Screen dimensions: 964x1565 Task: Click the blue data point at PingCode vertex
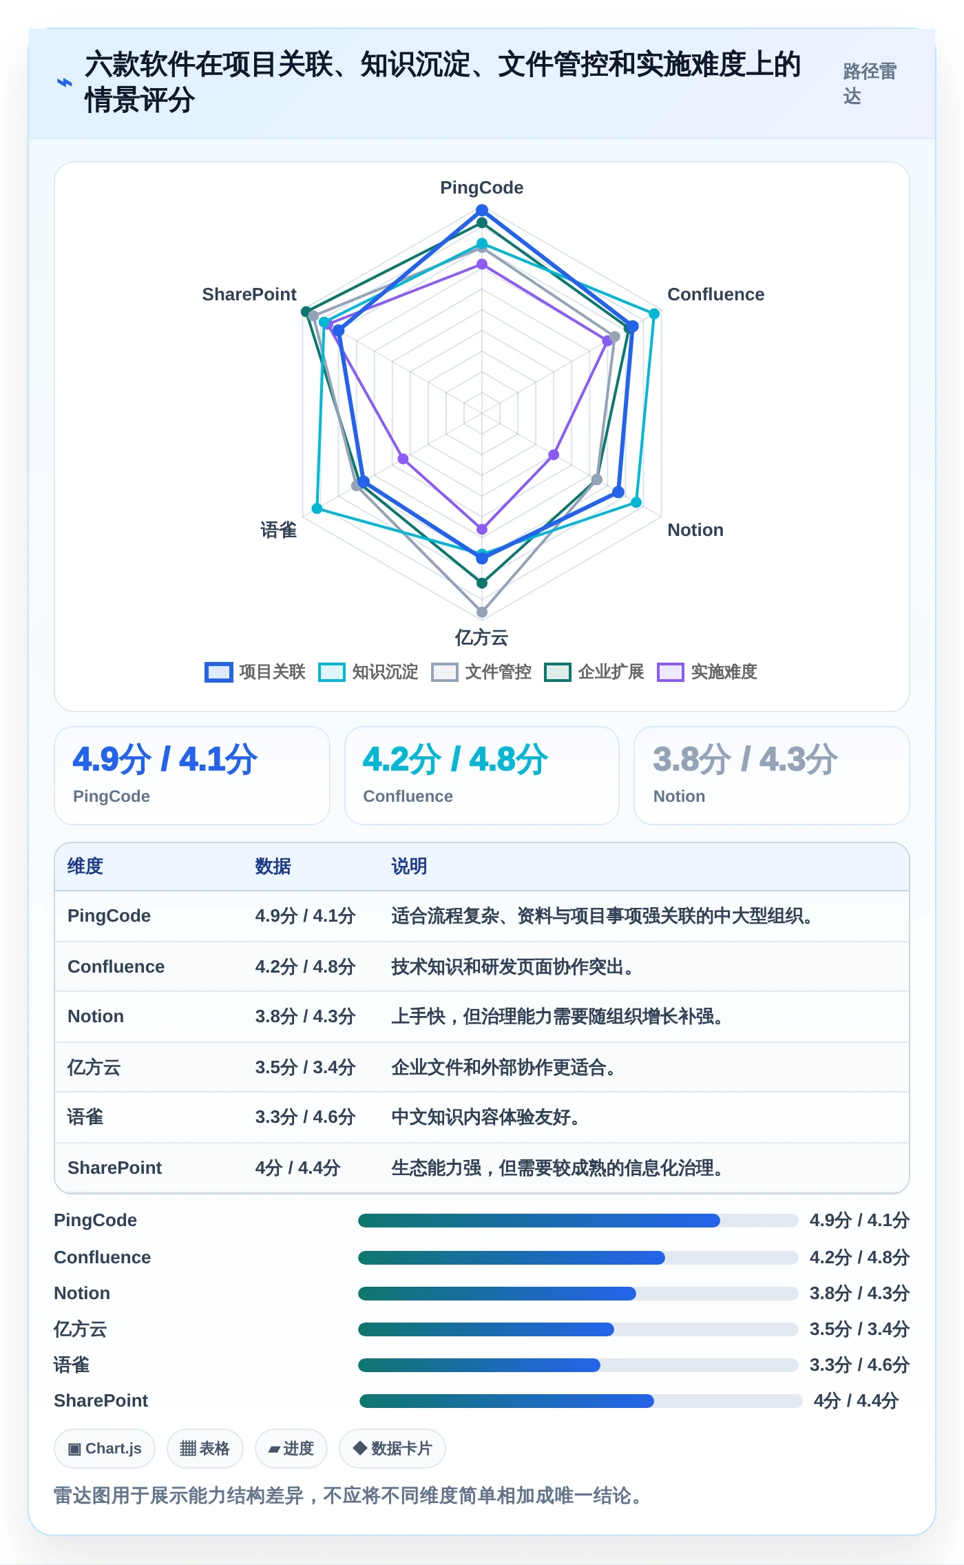coord(482,210)
